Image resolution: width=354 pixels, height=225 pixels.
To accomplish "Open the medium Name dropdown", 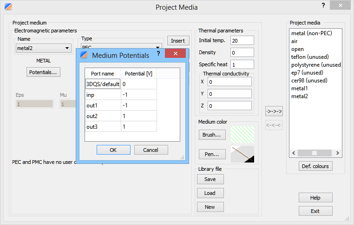I will coord(43,48).
